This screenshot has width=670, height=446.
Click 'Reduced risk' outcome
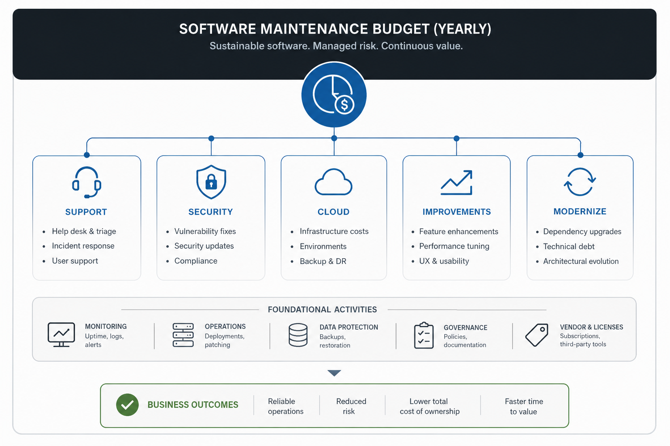[x=351, y=406]
